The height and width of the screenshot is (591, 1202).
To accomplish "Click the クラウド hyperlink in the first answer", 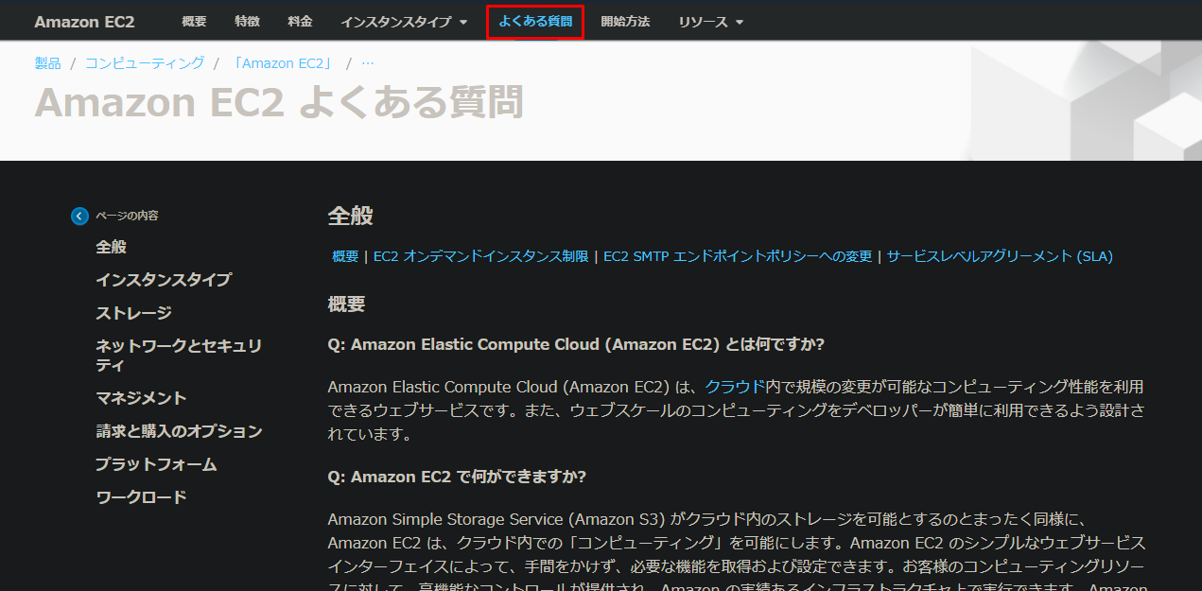I will pos(735,387).
